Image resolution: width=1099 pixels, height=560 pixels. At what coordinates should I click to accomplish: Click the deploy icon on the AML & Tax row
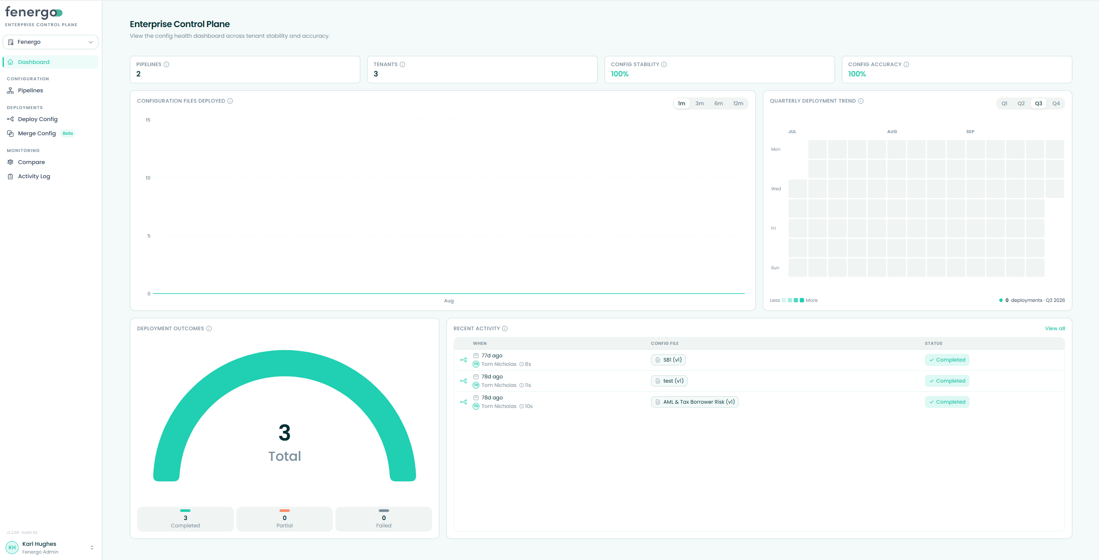pyautogui.click(x=464, y=402)
